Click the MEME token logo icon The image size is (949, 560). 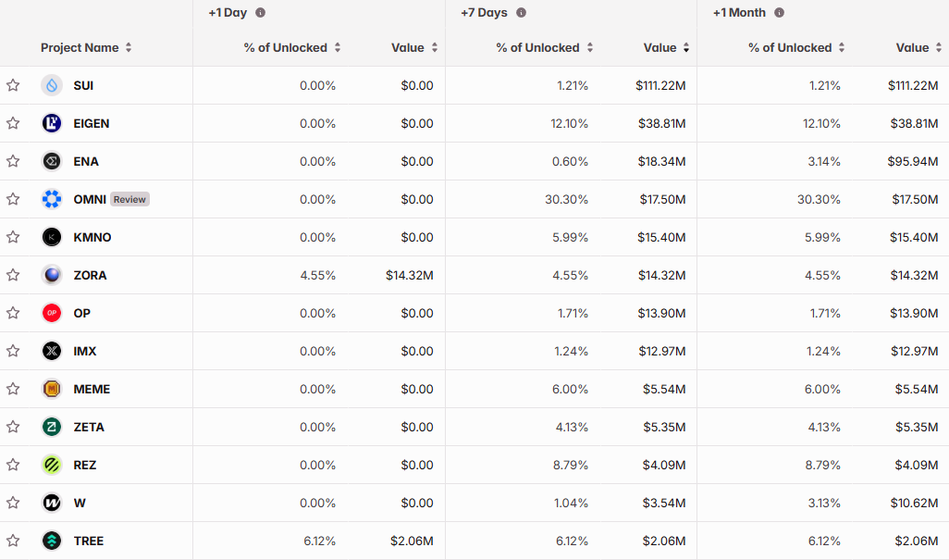[x=52, y=389]
